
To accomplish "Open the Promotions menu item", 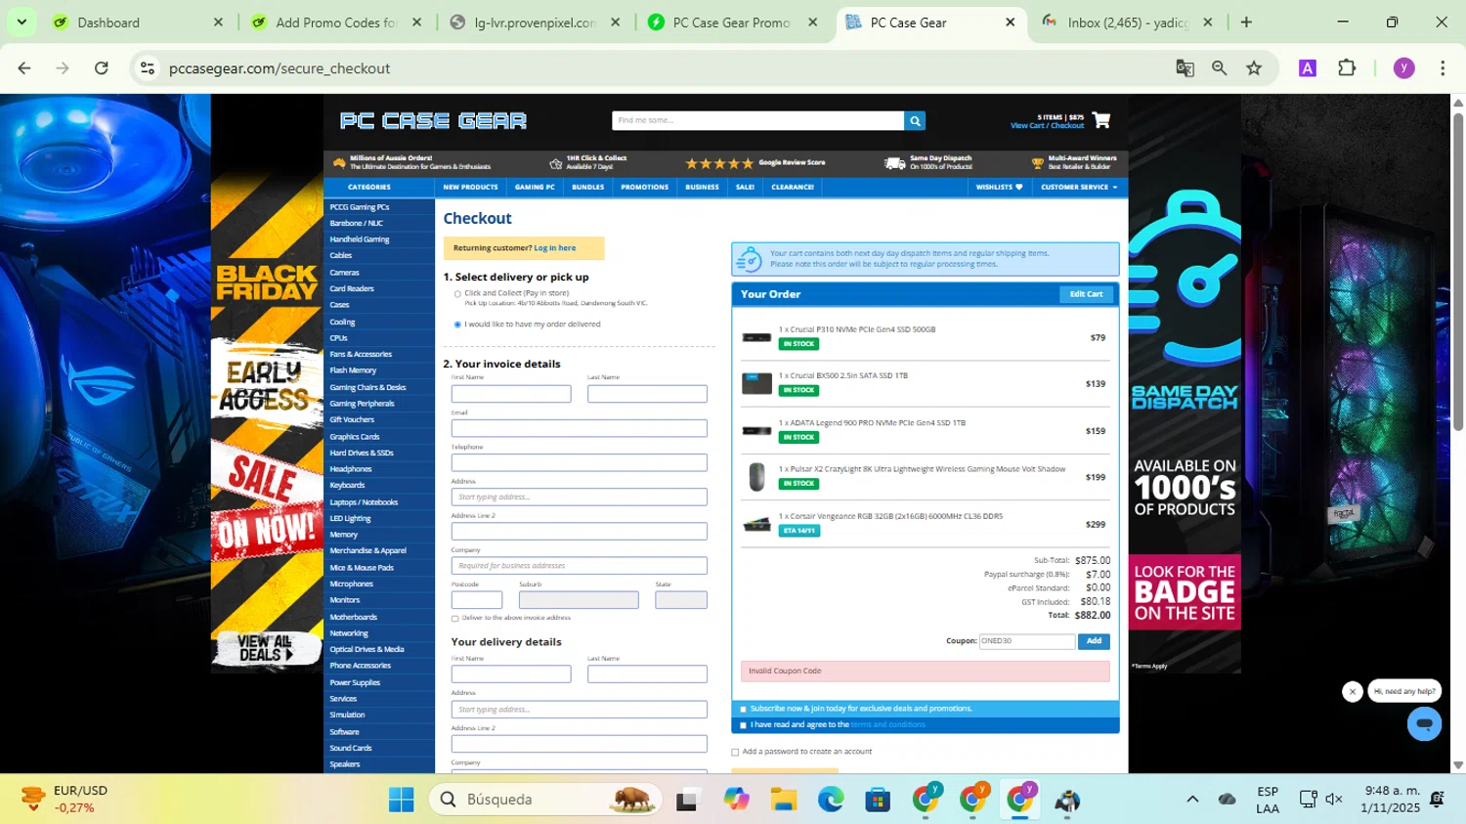I will 644,187.
